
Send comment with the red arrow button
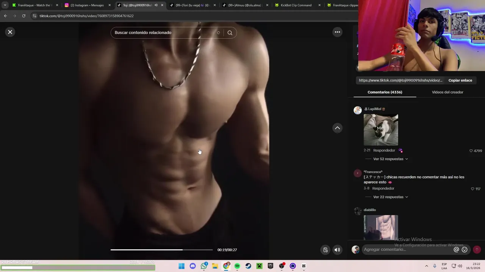[477, 249]
